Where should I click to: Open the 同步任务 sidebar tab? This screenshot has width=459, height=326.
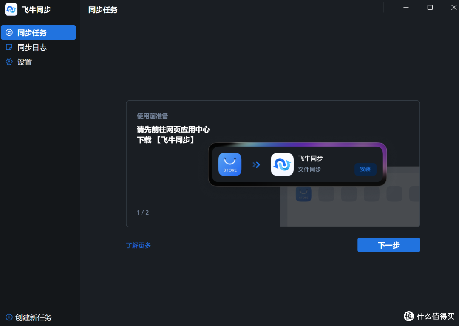pos(38,32)
